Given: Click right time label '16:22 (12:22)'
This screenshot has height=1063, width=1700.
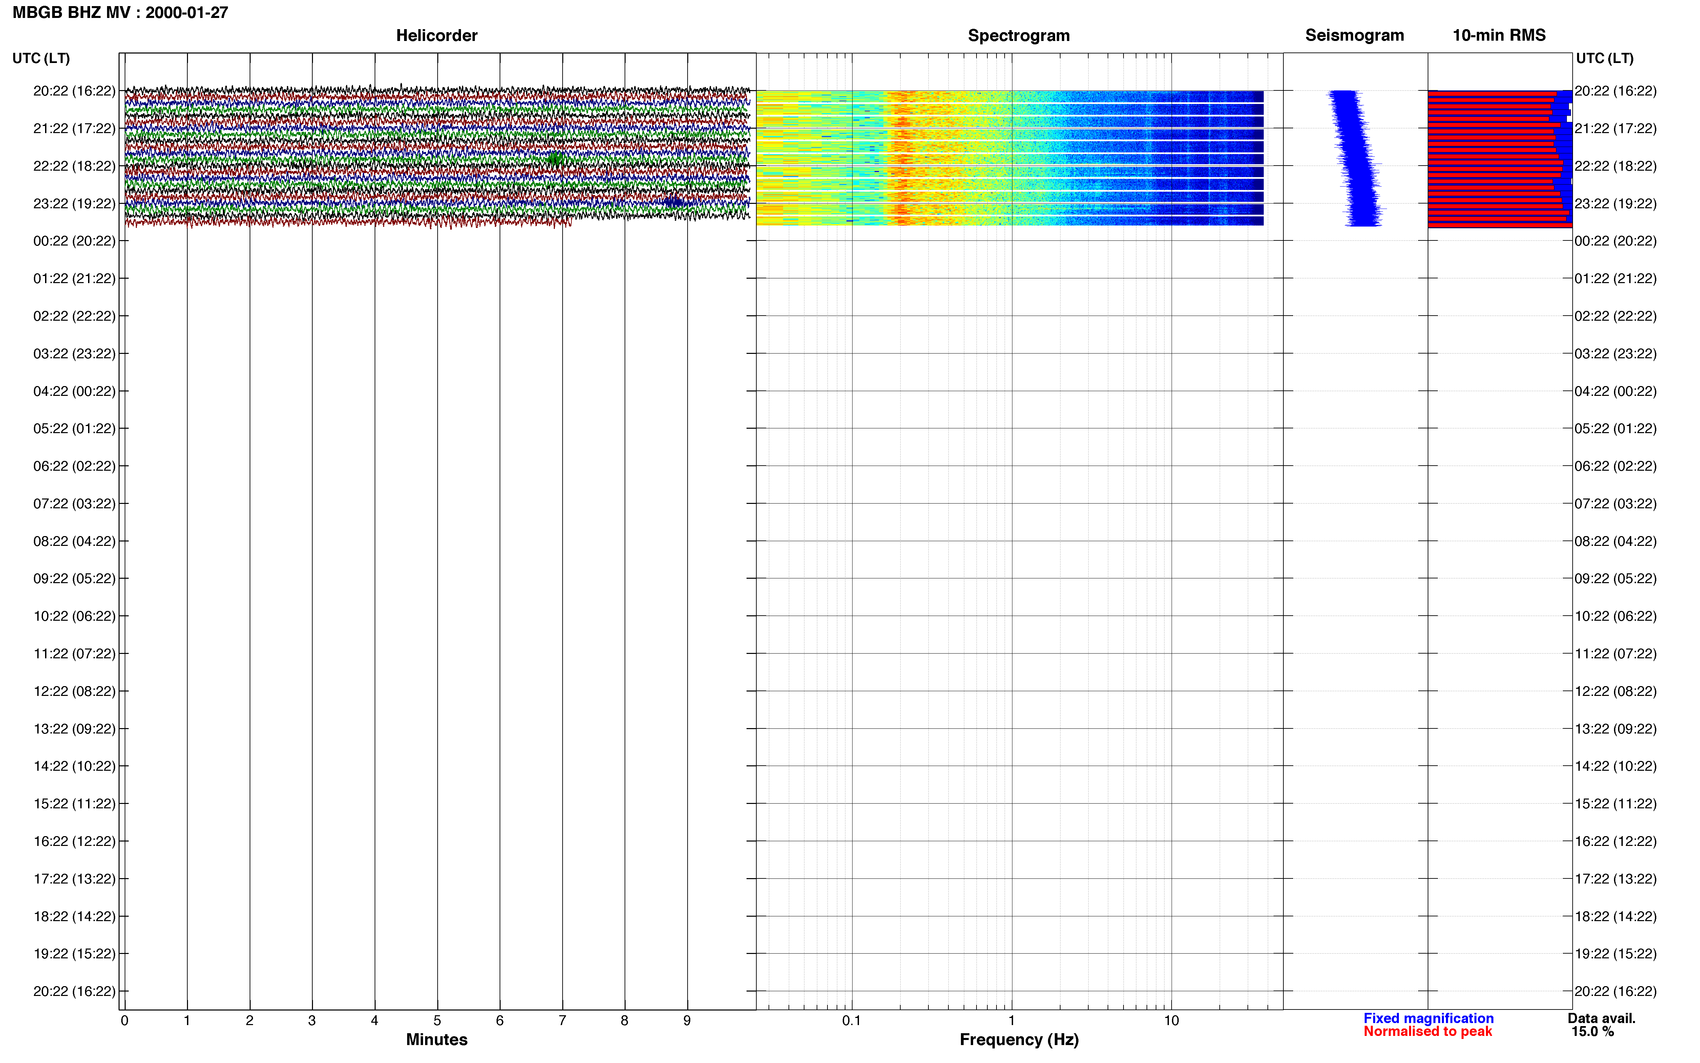Looking at the screenshot, I should pos(1616,841).
